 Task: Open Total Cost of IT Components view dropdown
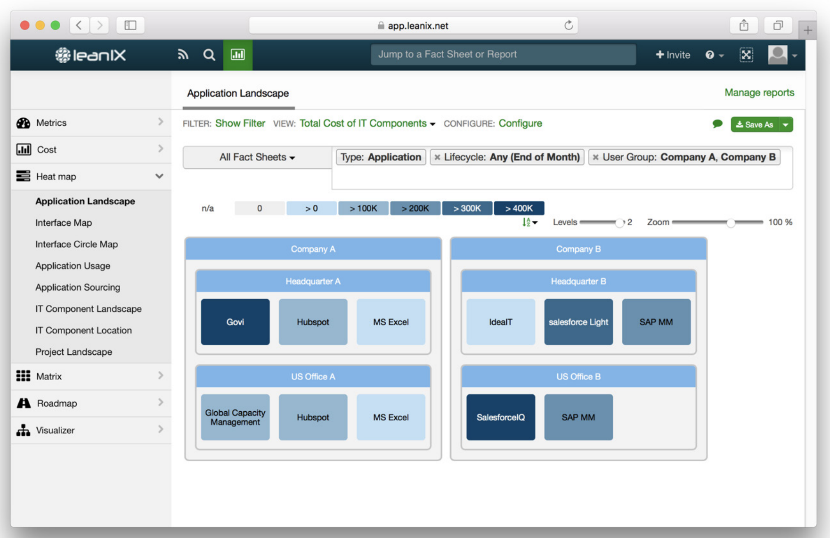coord(367,123)
